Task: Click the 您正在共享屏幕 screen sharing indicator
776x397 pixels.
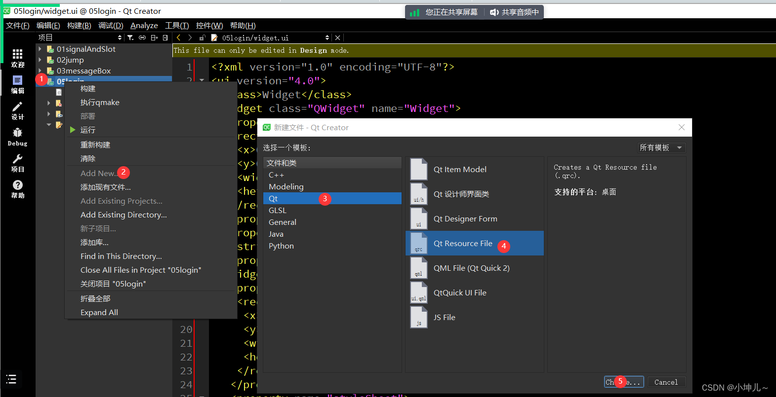Action: tap(444, 12)
